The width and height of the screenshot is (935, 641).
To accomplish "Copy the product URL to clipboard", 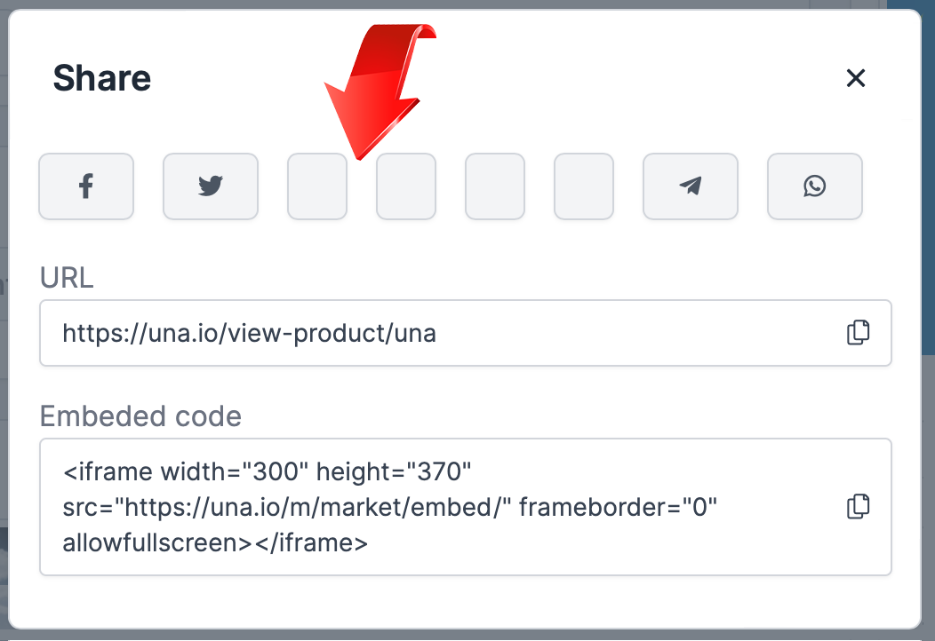I will (x=858, y=333).
